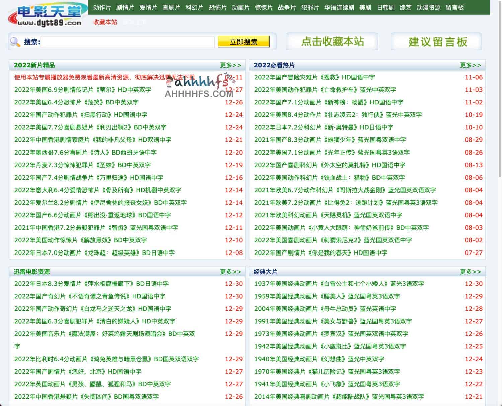Expand 更多>> in 2022新片精品 section

coord(230,65)
